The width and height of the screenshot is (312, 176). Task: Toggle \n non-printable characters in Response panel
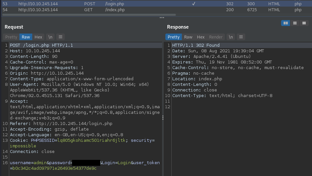[x=231, y=37]
